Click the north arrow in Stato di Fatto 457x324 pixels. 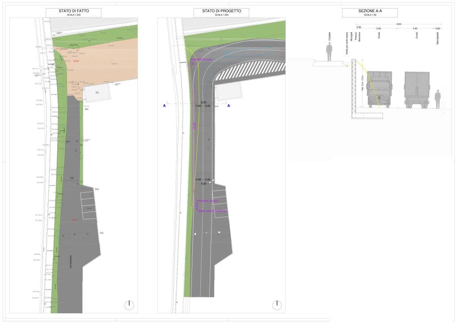(129, 305)
